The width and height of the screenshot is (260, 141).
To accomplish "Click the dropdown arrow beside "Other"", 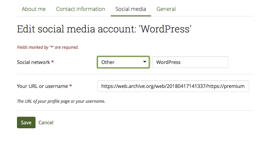I will tap(144, 62).
